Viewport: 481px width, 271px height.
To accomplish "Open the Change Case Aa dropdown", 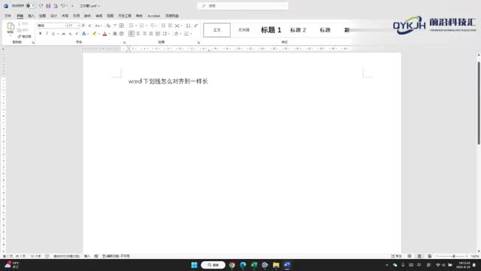I will [x=98, y=26].
